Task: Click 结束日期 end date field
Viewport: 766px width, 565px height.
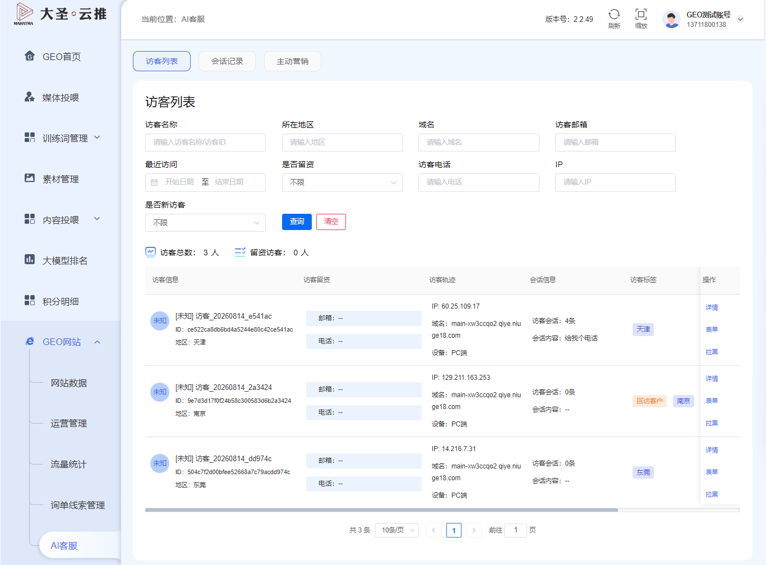Action: [229, 182]
